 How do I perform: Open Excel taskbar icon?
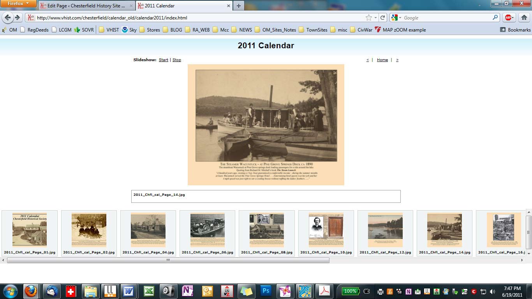tap(148, 291)
